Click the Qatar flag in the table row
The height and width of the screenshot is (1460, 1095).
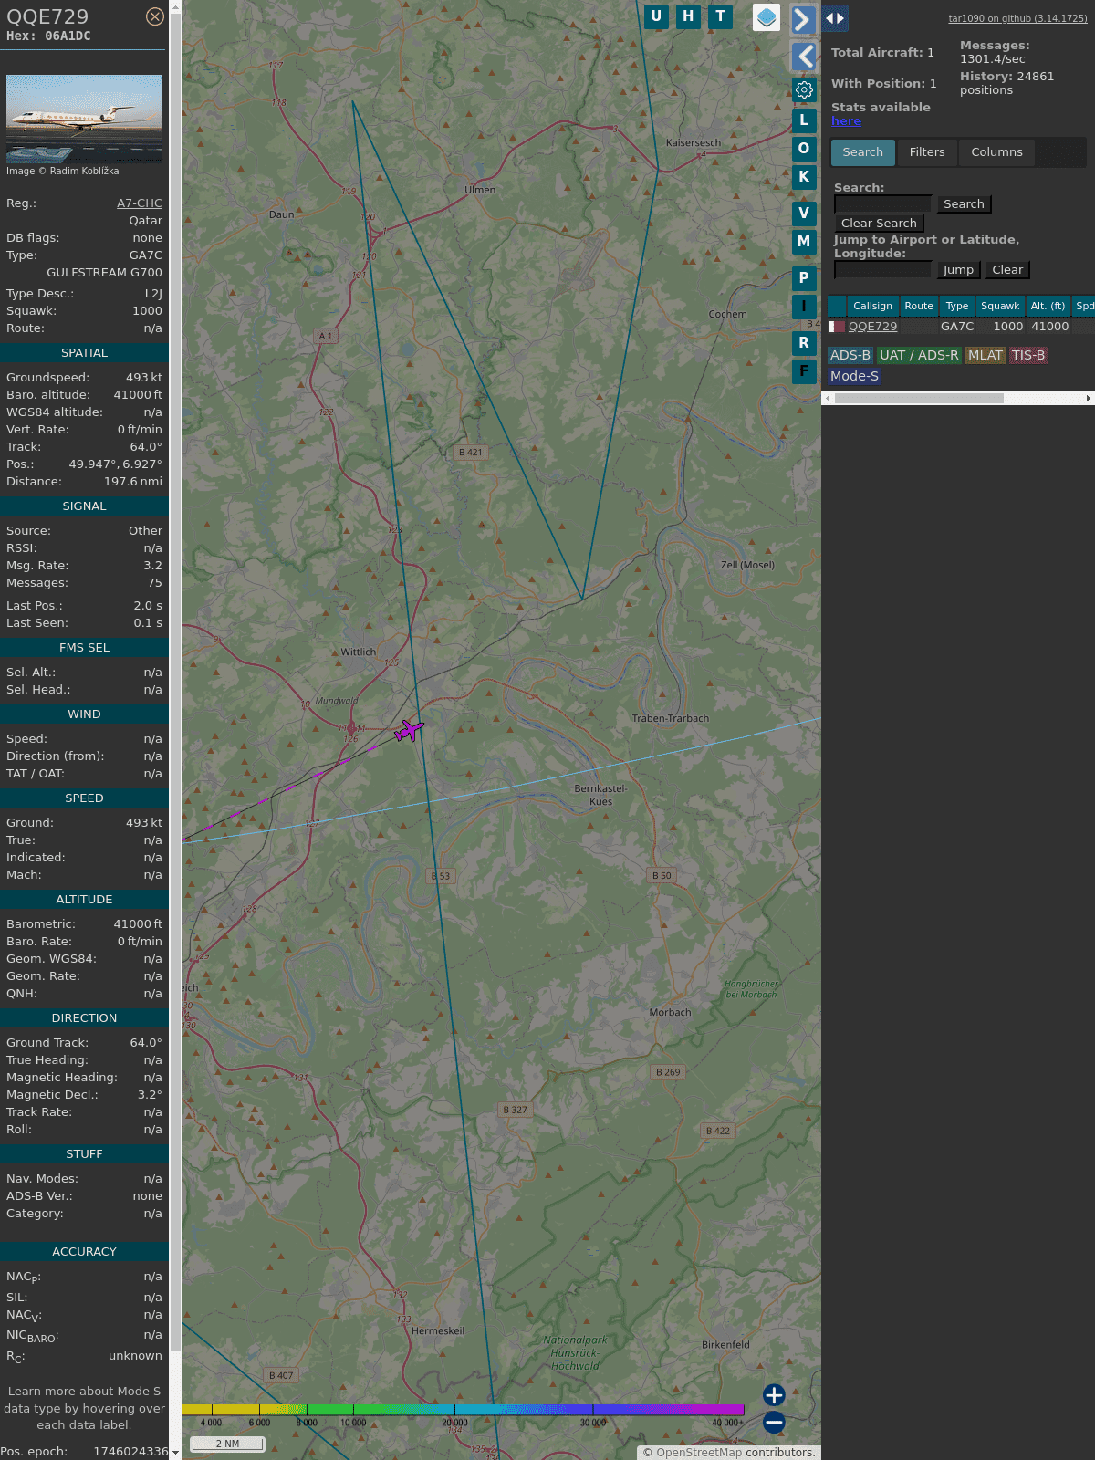pyautogui.click(x=836, y=327)
